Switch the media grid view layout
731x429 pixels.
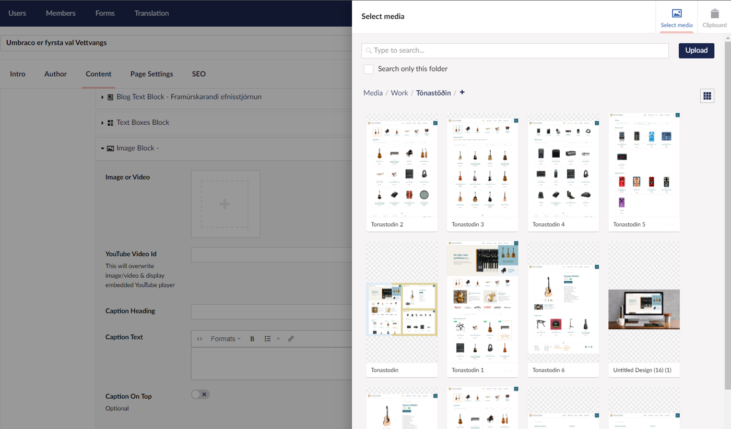click(x=707, y=96)
